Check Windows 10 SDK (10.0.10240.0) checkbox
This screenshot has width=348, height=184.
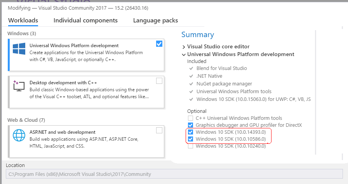tap(190, 146)
